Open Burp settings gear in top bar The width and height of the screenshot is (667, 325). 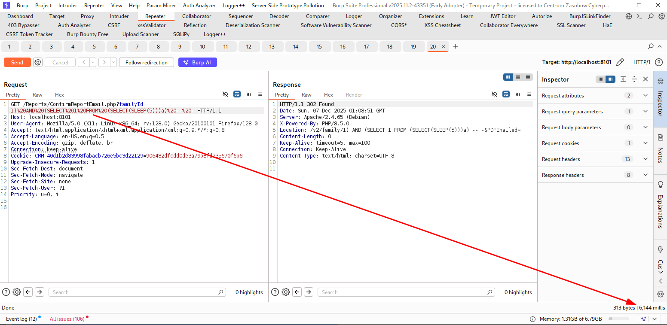click(662, 16)
